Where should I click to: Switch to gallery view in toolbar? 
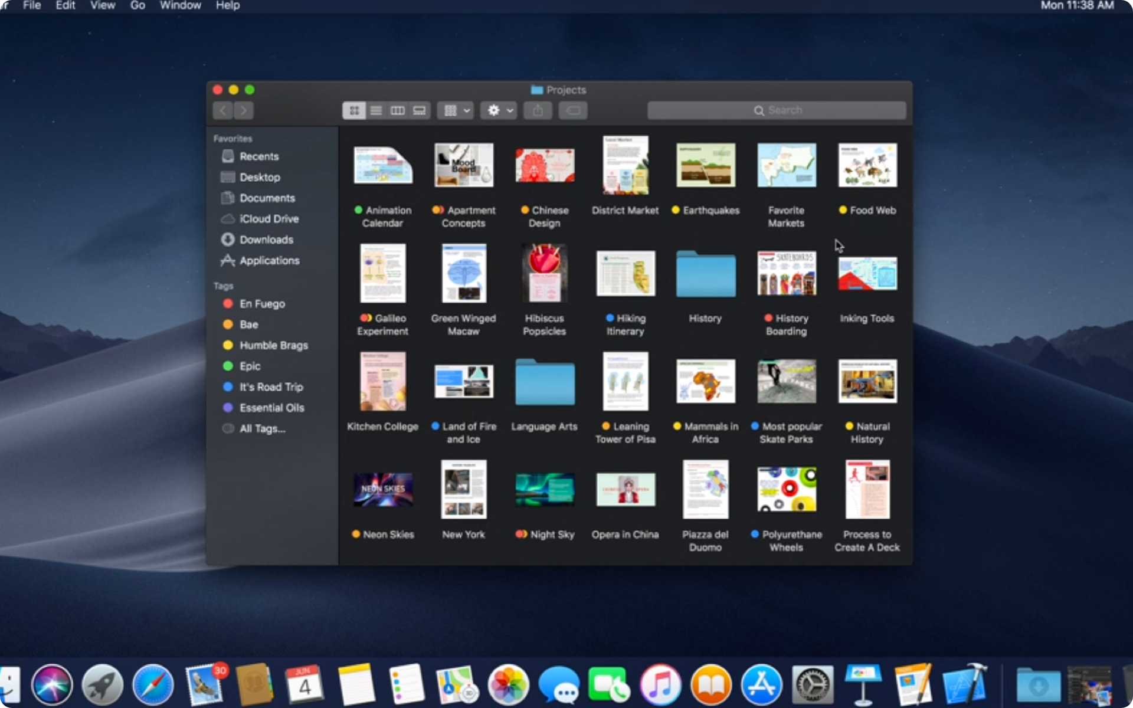point(420,110)
